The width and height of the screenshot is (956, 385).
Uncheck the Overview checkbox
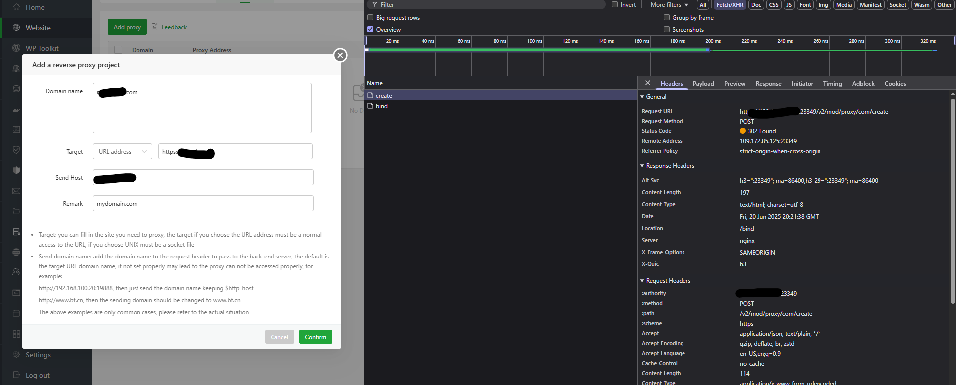coord(370,30)
